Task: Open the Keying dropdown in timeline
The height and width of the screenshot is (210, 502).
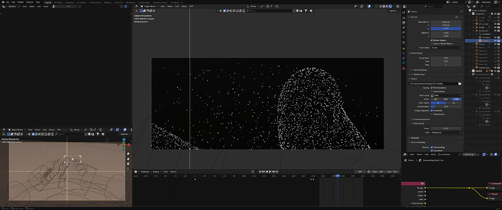Action: tap(156, 172)
